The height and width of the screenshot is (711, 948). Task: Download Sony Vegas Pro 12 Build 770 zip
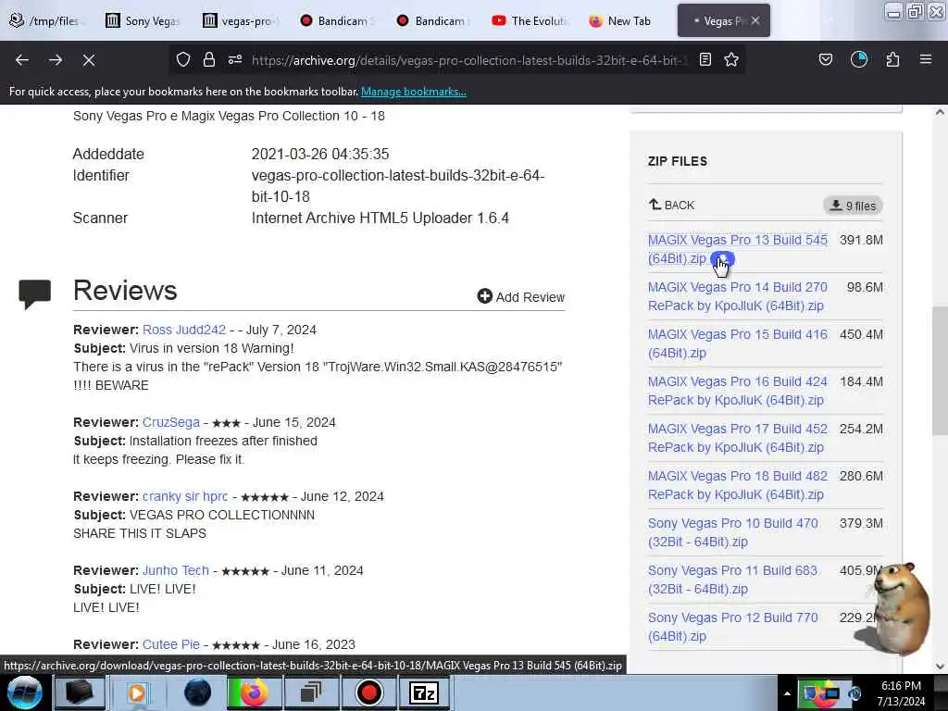[733, 627]
